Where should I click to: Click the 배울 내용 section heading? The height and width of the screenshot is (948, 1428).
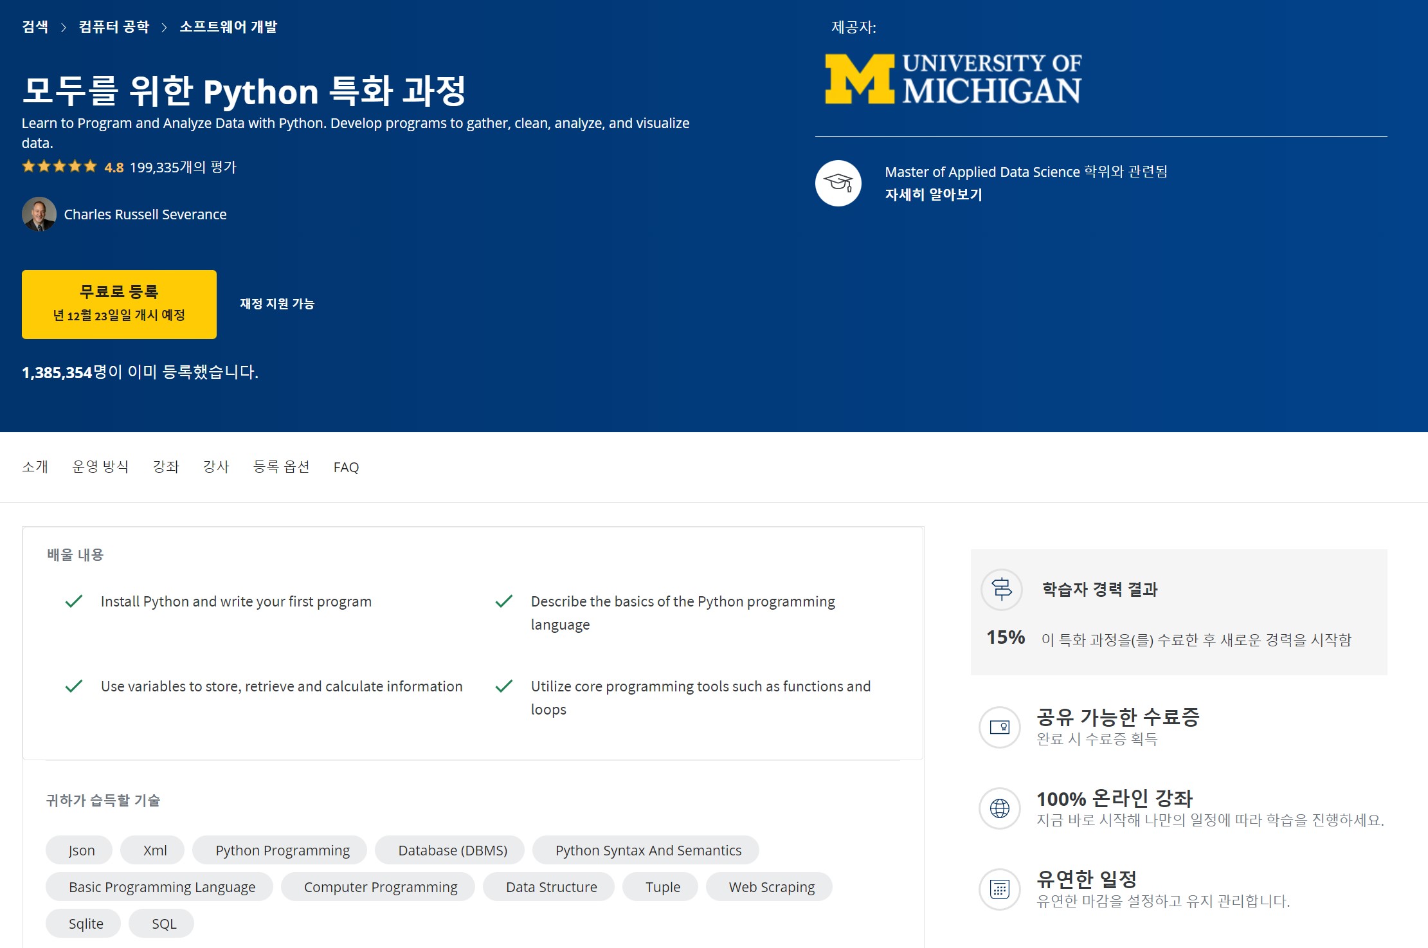(75, 554)
